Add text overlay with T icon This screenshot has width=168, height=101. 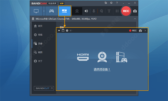pos(109,11)
